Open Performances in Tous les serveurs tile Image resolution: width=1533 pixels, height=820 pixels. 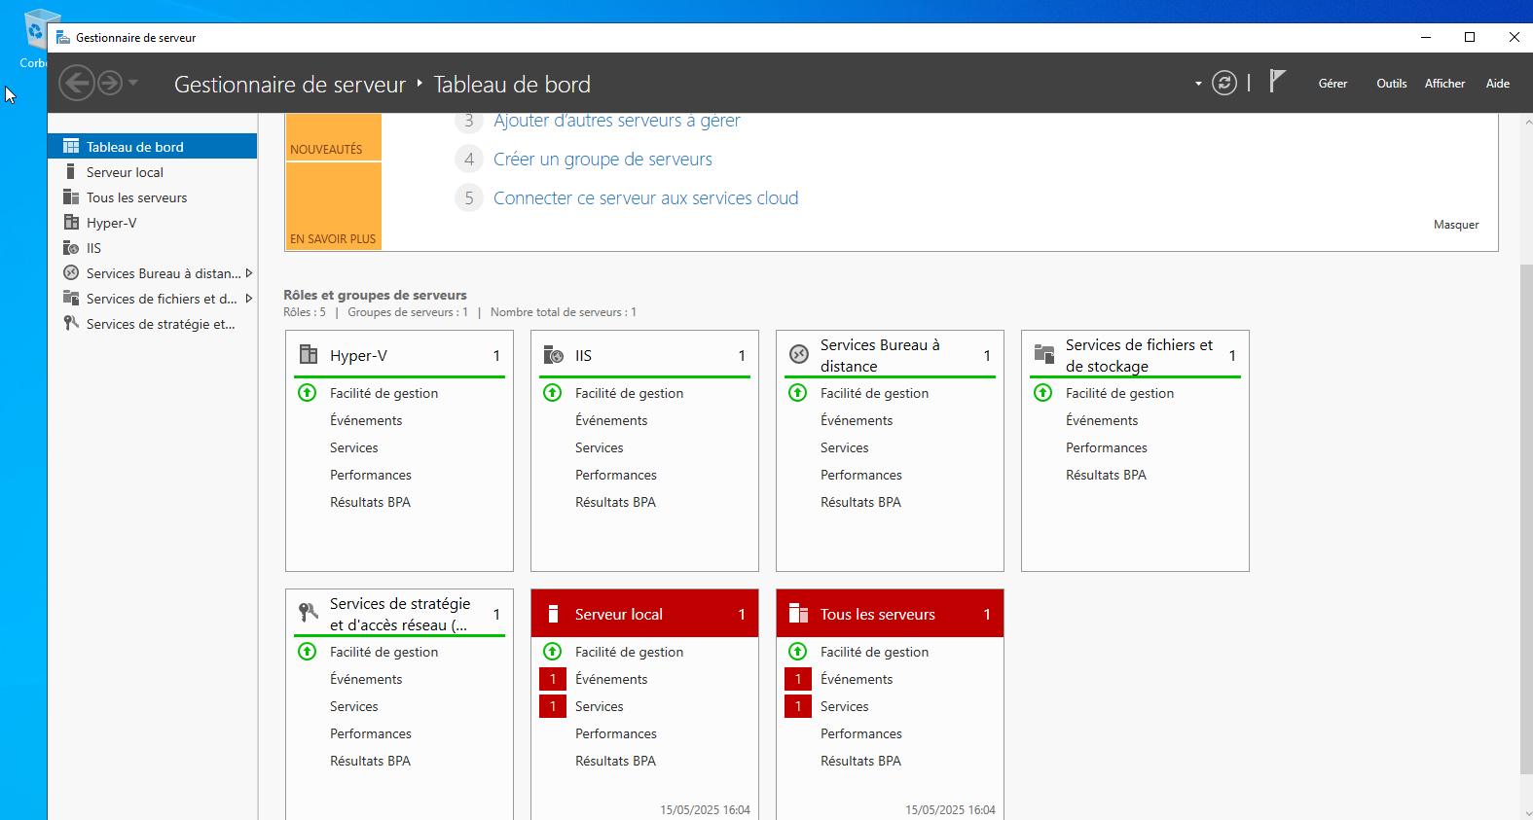point(860,733)
